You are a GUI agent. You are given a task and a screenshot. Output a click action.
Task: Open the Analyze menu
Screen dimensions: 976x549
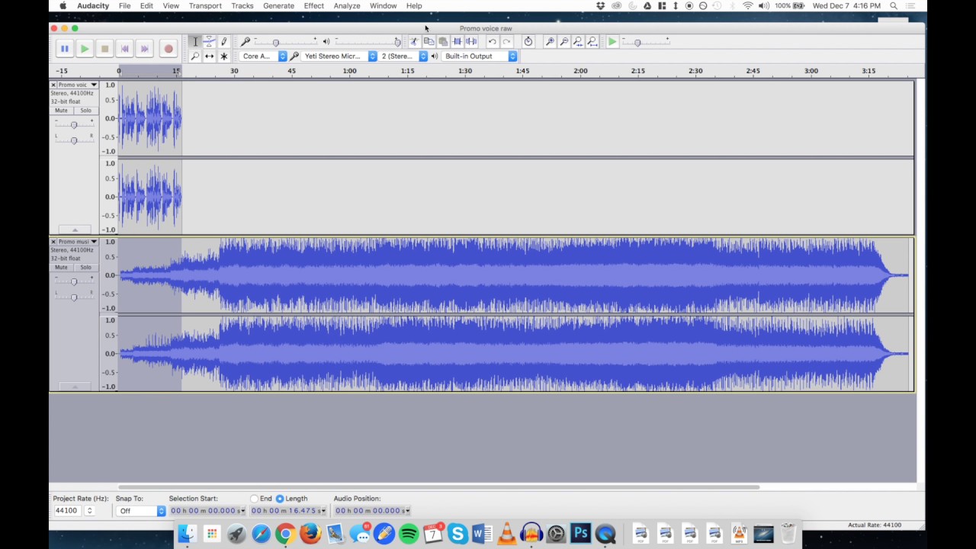pos(347,5)
